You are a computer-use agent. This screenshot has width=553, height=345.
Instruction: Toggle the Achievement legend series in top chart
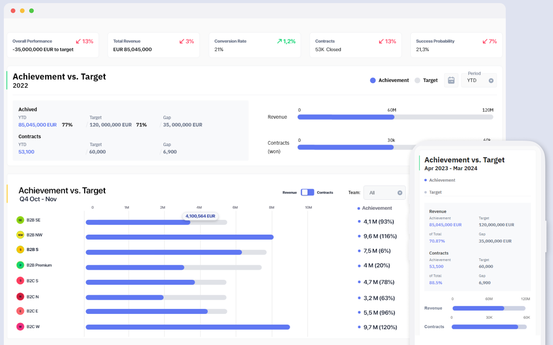389,80
